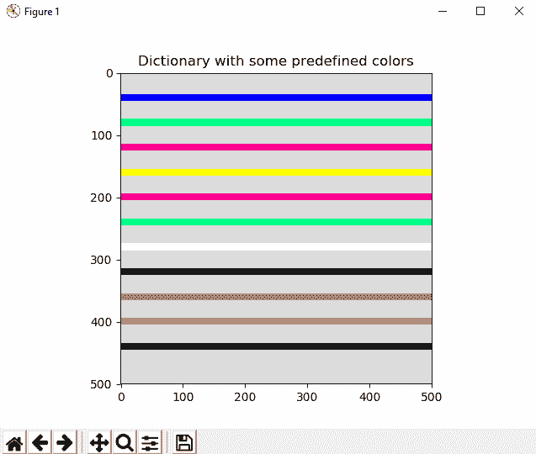Image resolution: width=536 pixels, height=454 pixels.
Task: Click the Figure 1 window app icon
Action: point(13,11)
